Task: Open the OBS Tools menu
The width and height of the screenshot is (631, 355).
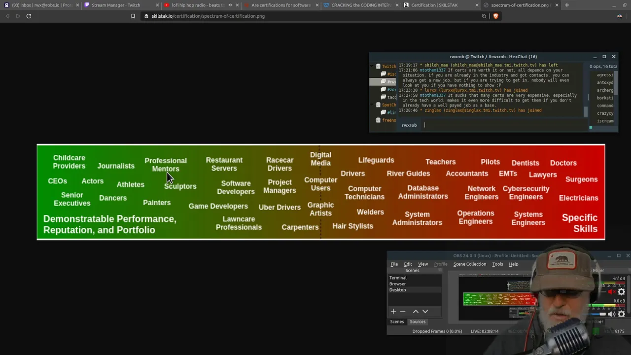Action: (x=497, y=264)
